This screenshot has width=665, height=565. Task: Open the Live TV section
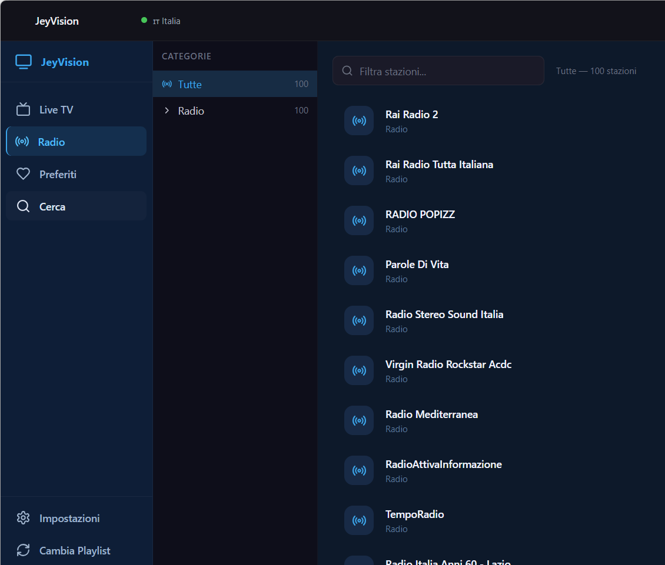pyautogui.click(x=77, y=110)
